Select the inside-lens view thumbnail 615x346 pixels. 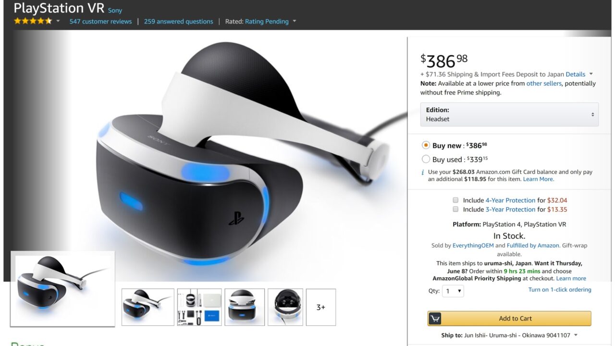click(x=285, y=307)
